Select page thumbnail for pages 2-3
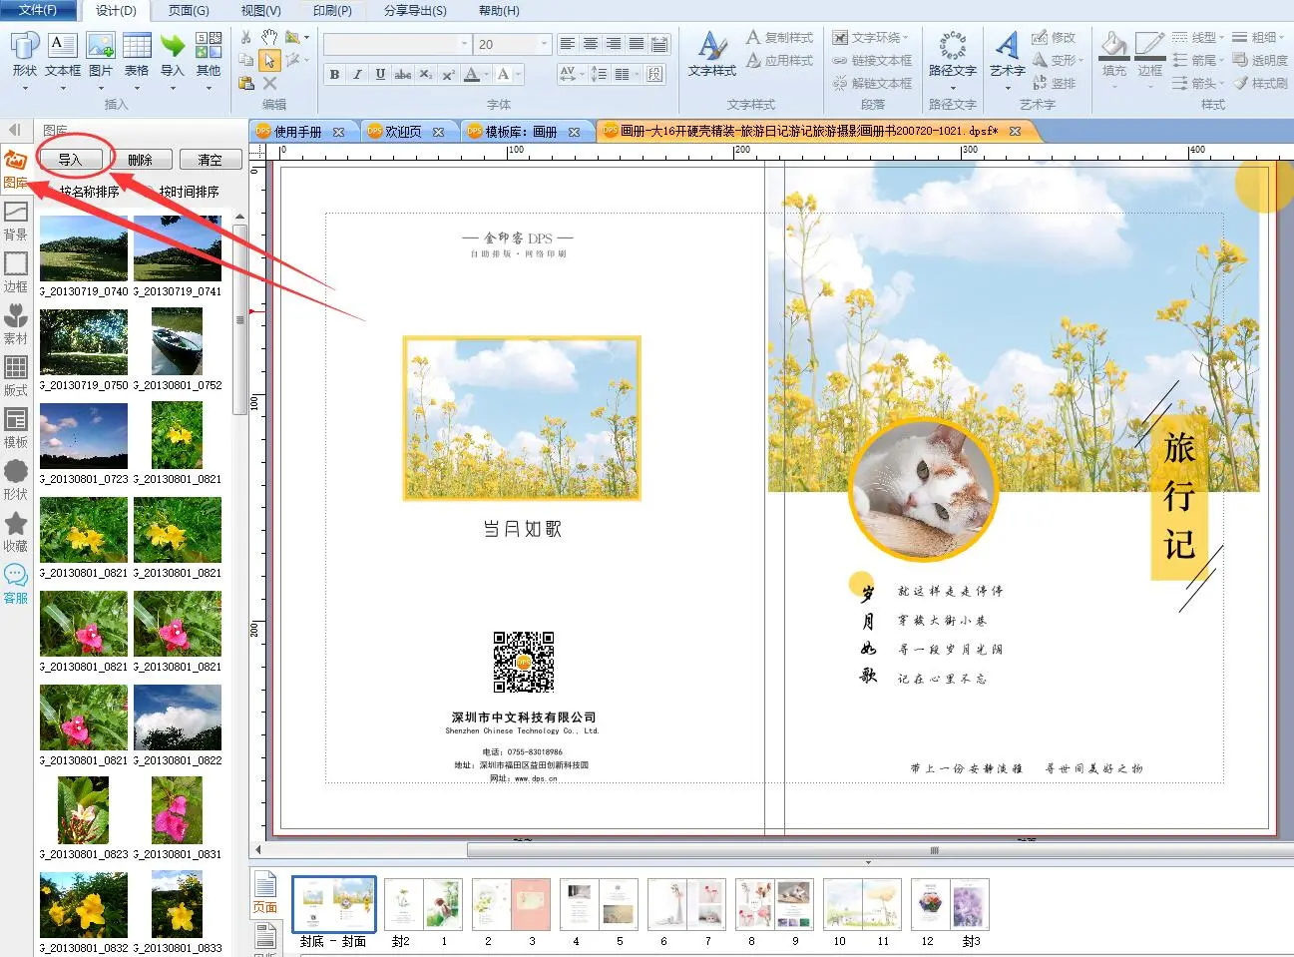Screen dimensions: 1294x957 (509, 905)
